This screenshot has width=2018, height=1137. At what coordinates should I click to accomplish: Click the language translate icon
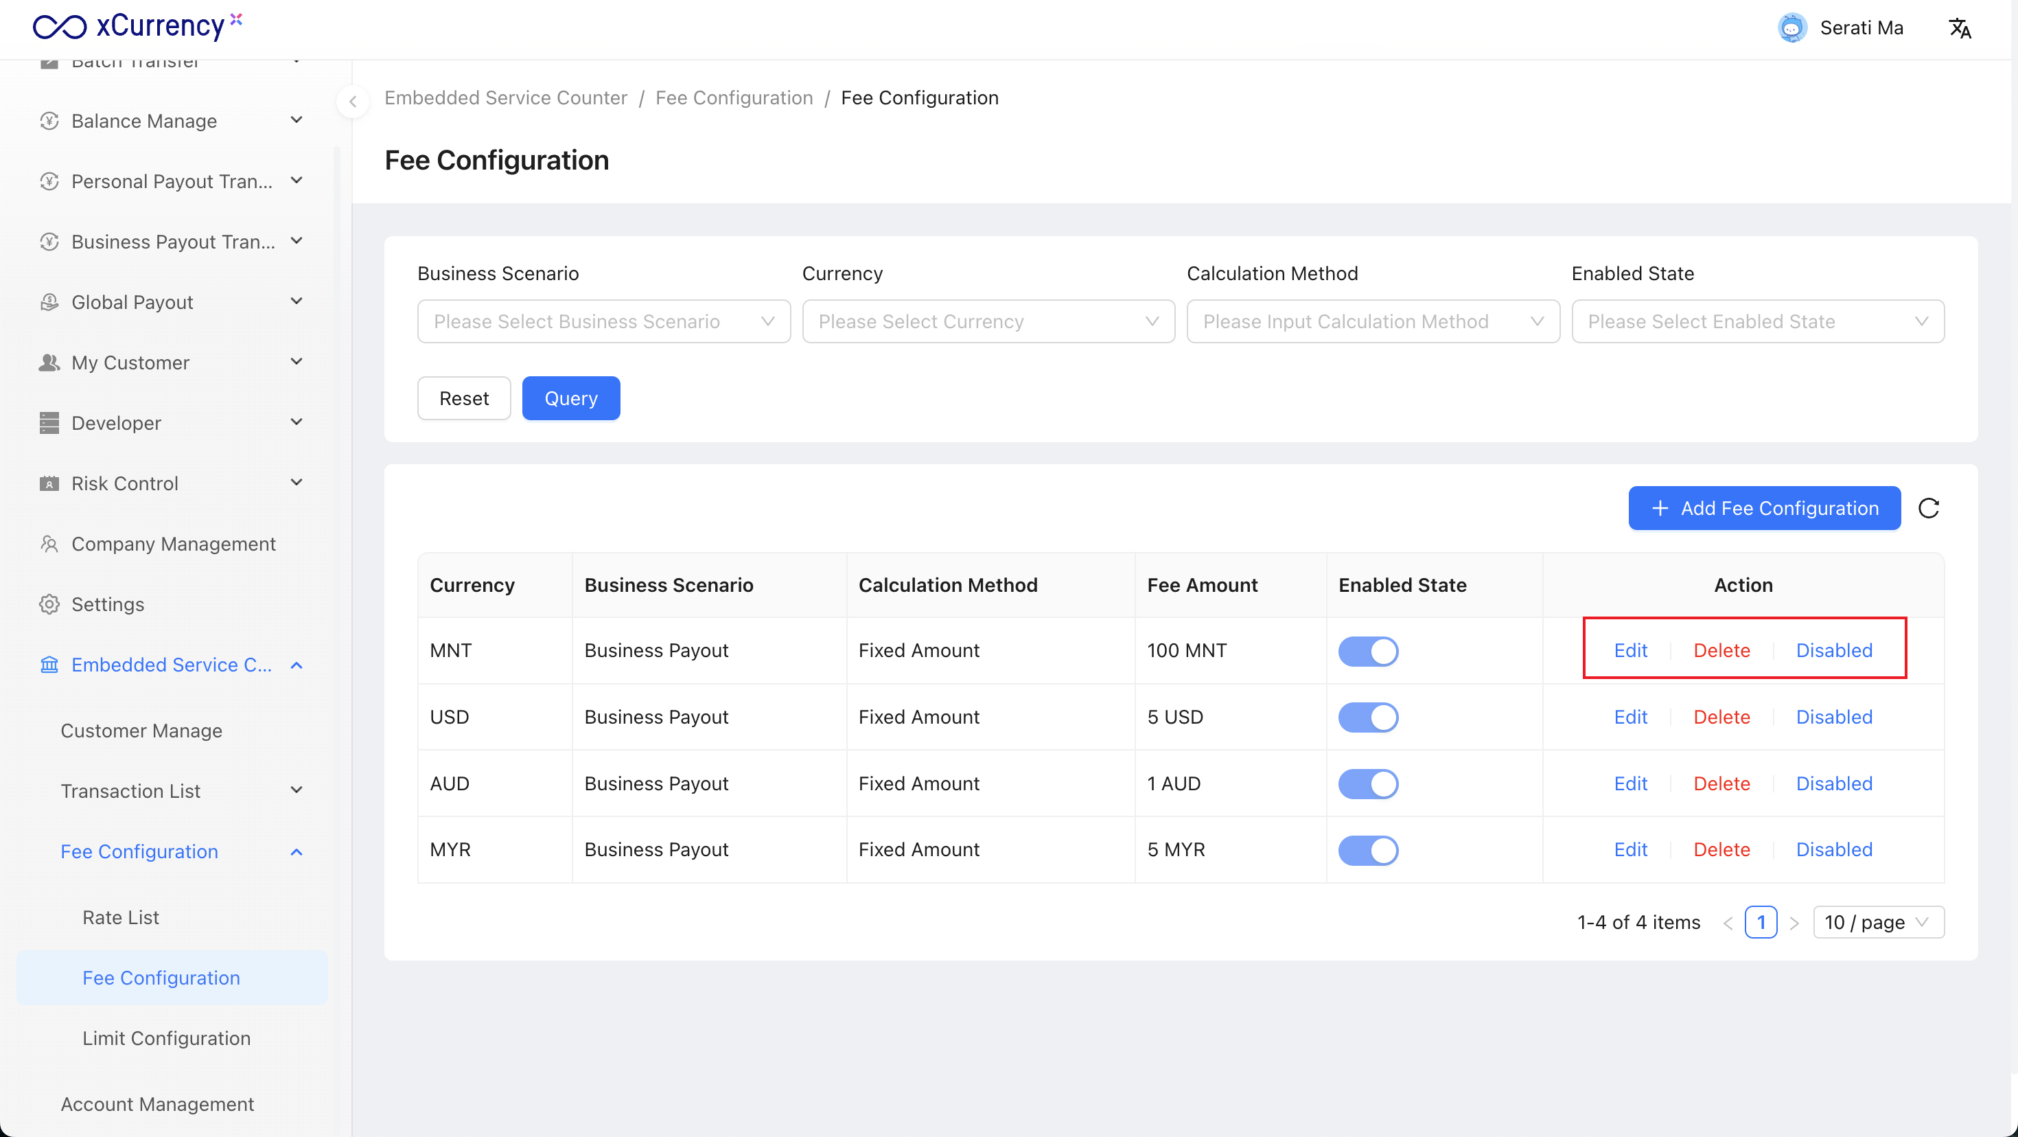point(1959,28)
